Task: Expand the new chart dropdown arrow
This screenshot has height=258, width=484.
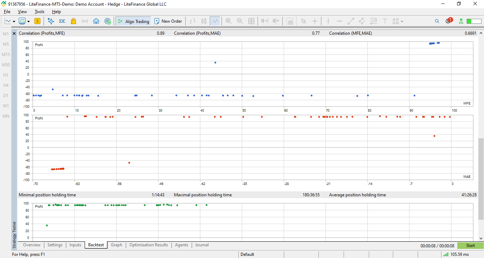Action: 14,22
